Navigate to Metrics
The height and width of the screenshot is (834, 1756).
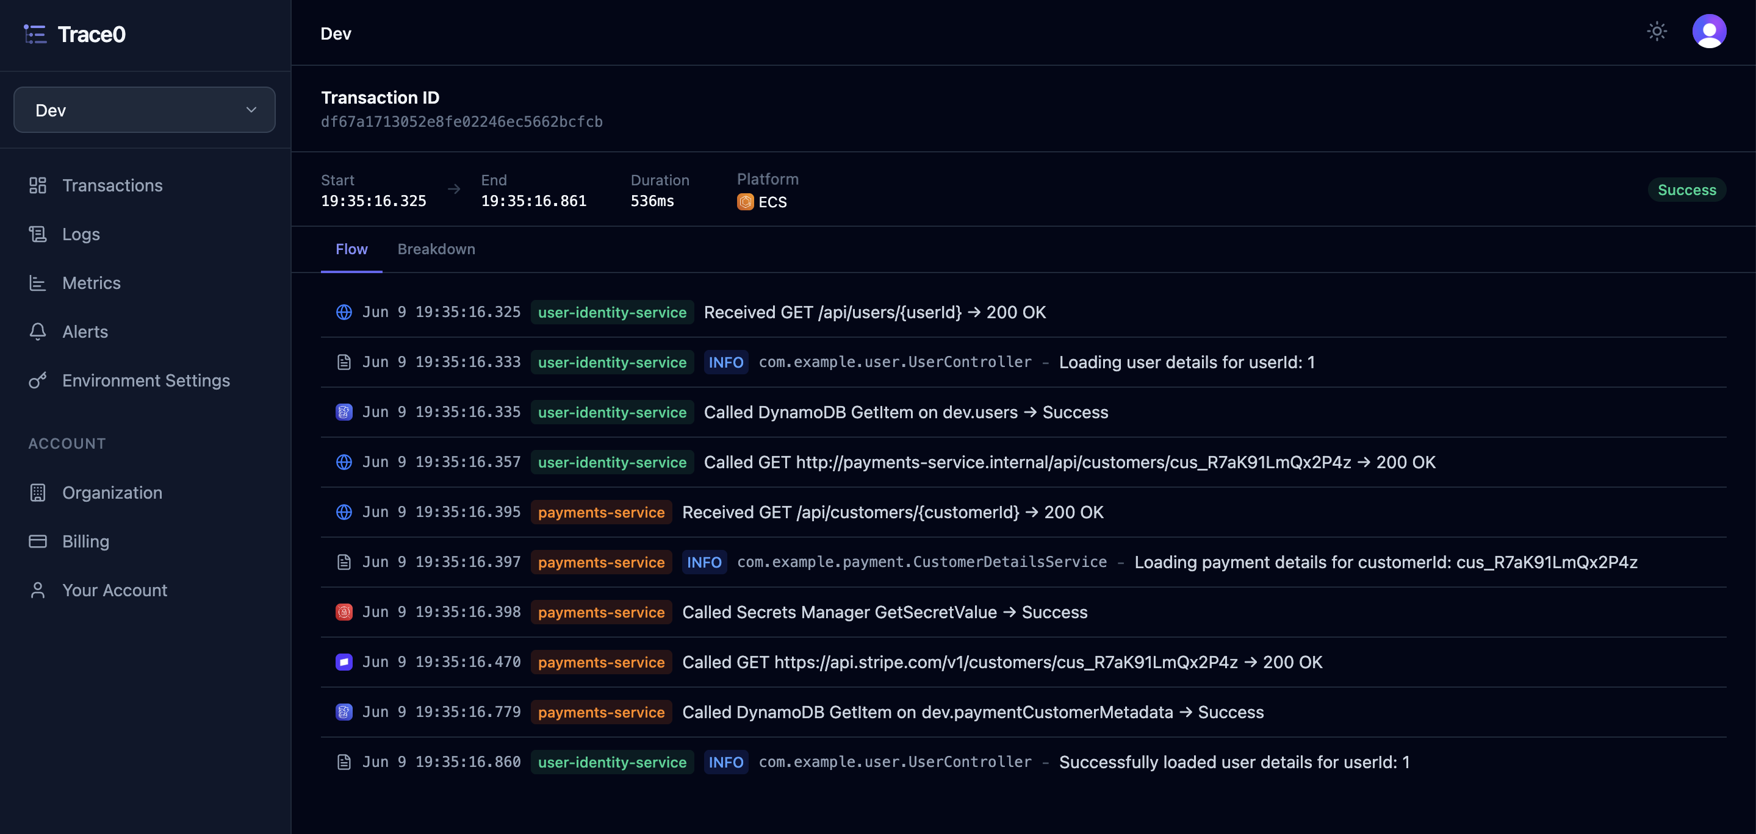pos(92,283)
